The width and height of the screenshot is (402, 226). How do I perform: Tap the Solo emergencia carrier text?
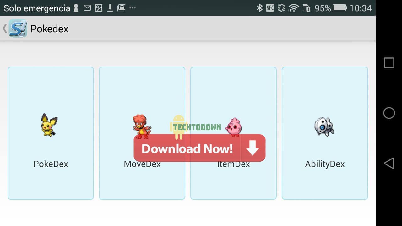(37, 8)
